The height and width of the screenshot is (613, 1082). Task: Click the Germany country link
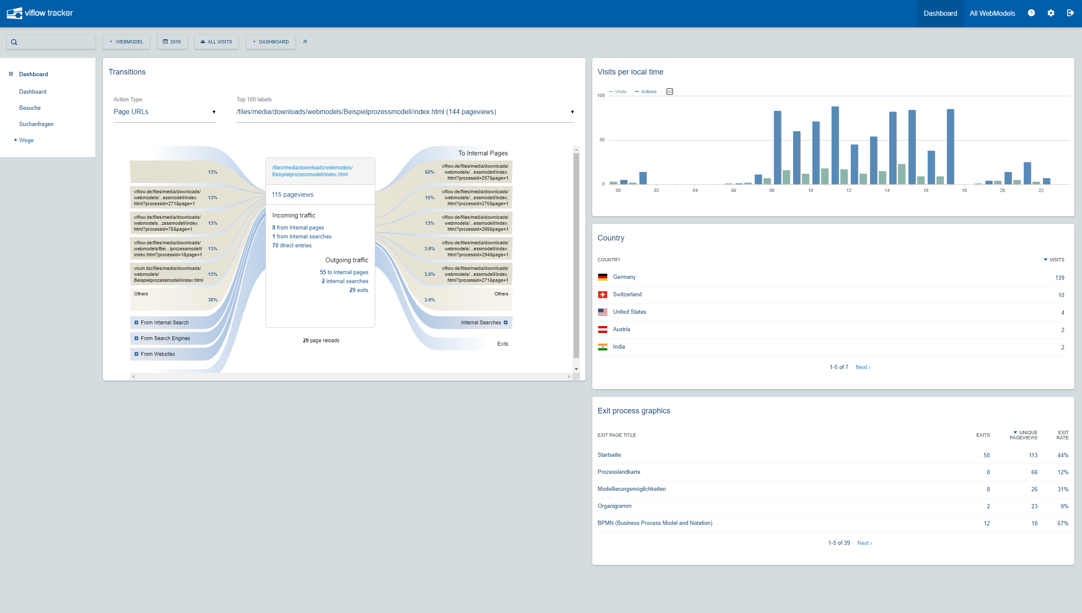(624, 277)
